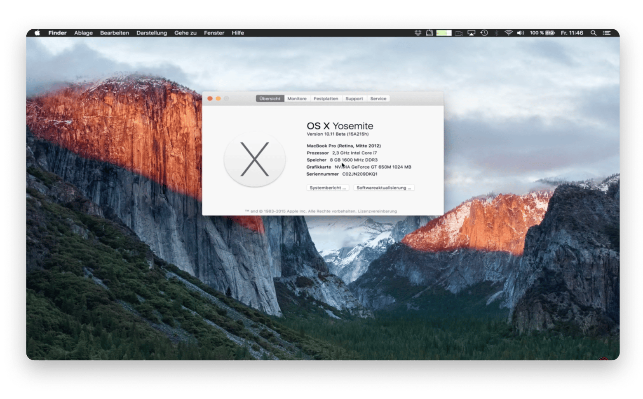Open the Hilfe menu
The image size is (643, 399).
click(x=238, y=33)
